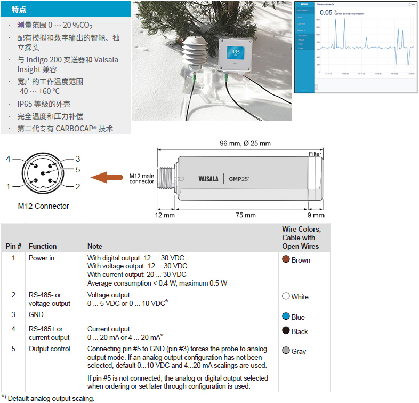Viewport: 419px width, 403px height.
Task: Click the 'CARBOCAP® 技术' bullet
Action: point(65,129)
